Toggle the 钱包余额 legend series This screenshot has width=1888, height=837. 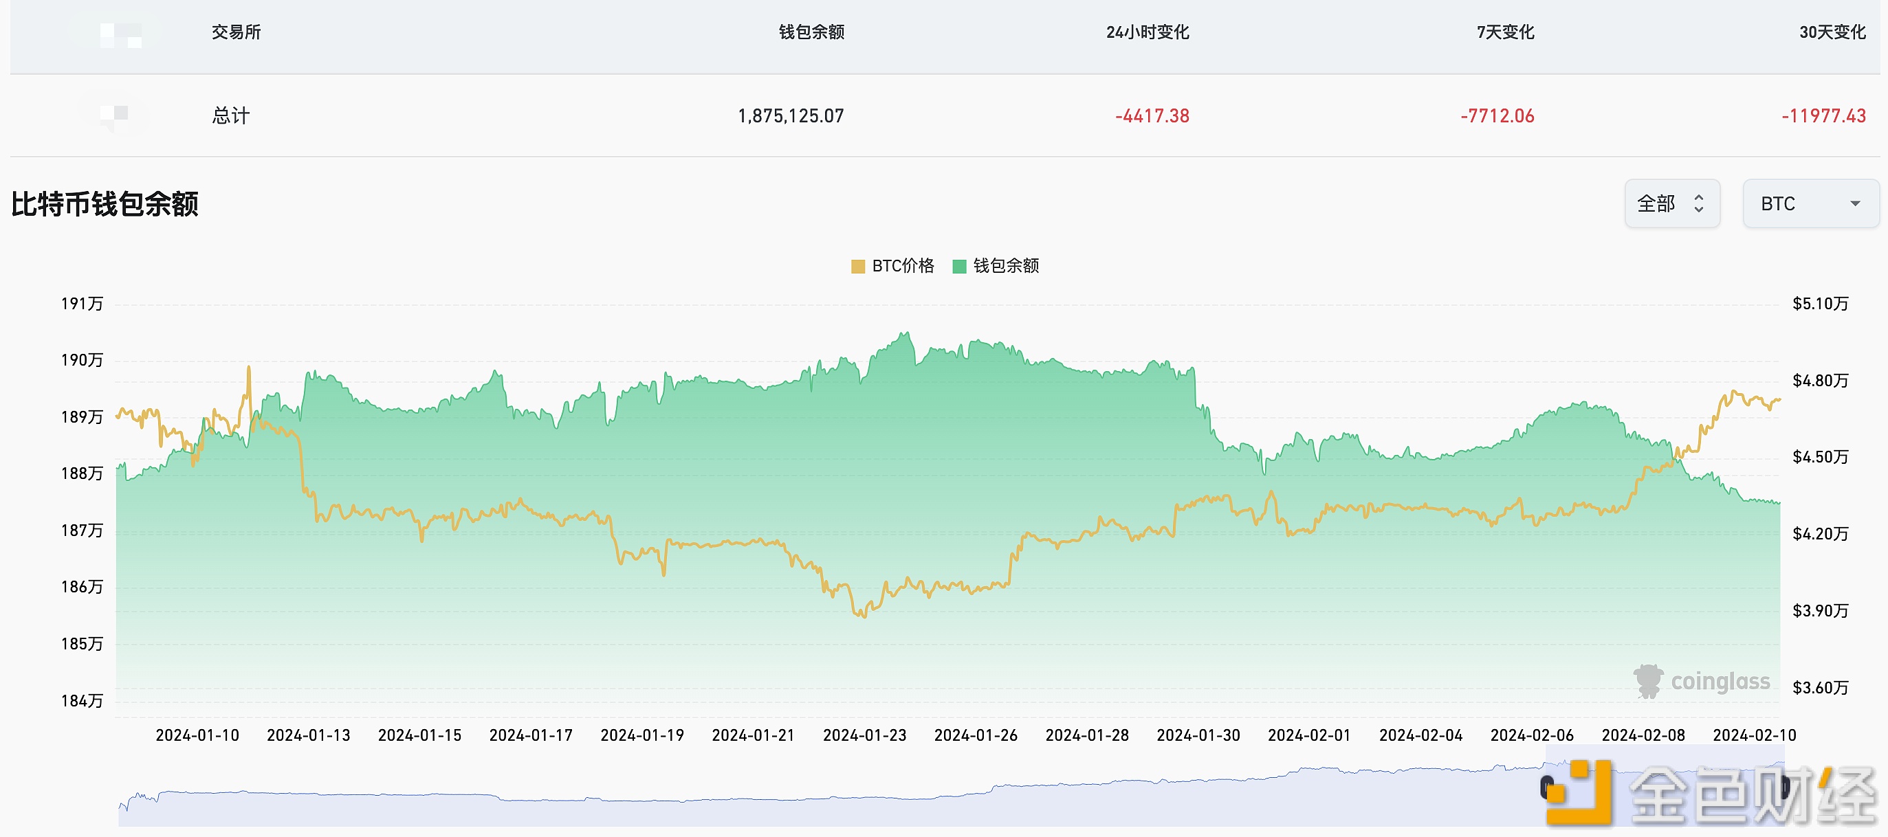pos(996,266)
